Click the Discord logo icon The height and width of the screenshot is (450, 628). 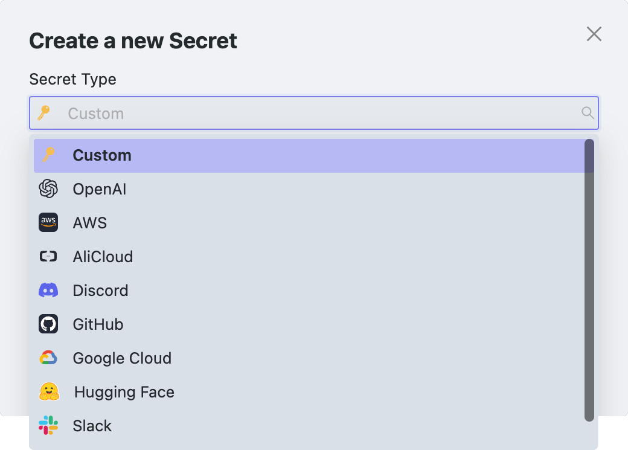click(x=48, y=291)
